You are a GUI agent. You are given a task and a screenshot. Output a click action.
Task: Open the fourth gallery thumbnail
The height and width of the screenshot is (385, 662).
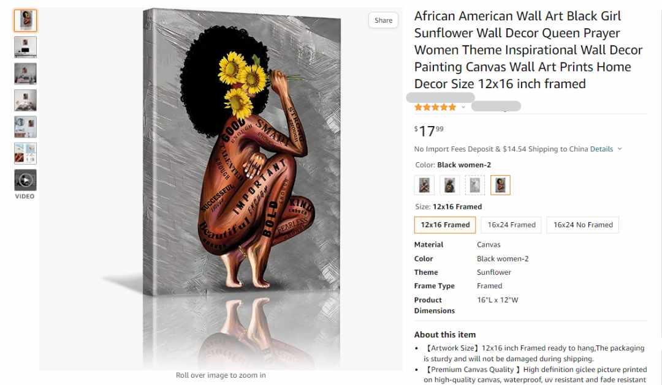25,100
